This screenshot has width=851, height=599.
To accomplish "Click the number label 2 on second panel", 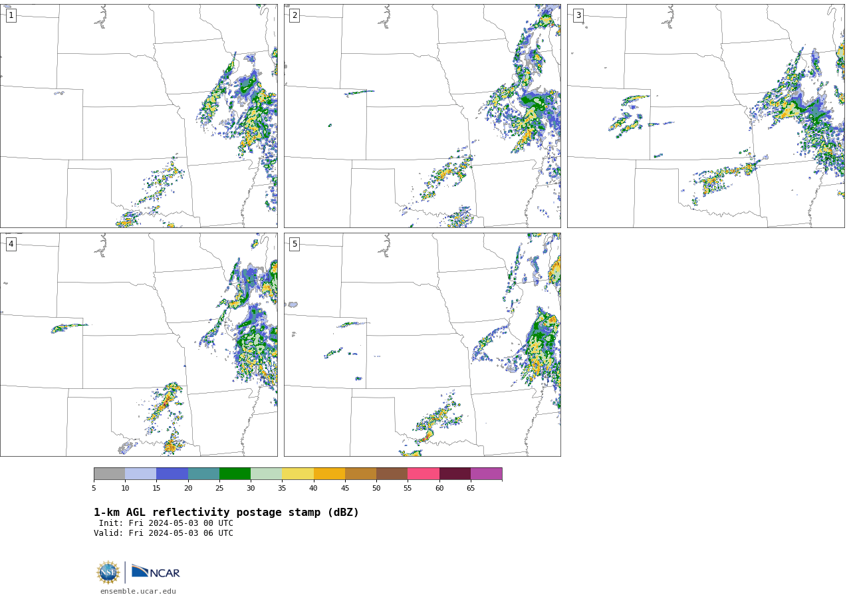I will (x=295, y=15).
